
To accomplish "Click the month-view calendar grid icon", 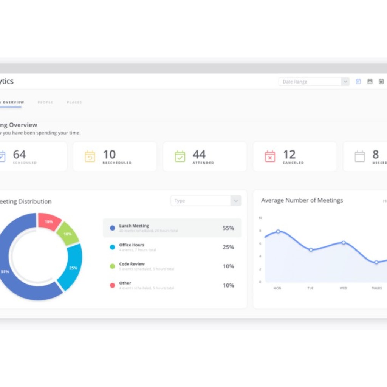I will pyautogui.click(x=381, y=82).
